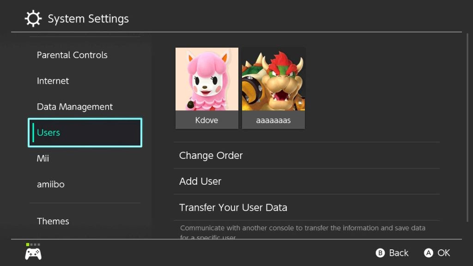
Task: Click the System Settings gear icon
Action: coord(33,19)
